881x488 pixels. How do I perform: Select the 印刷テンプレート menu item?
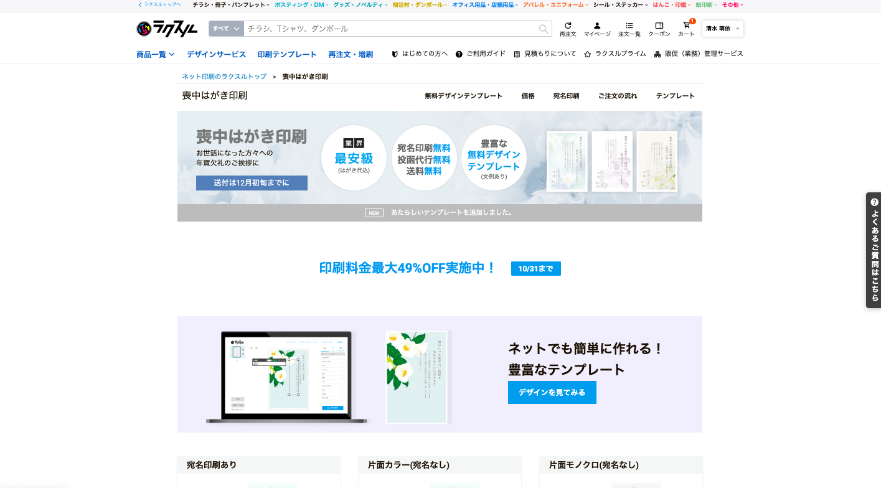[287, 55]
